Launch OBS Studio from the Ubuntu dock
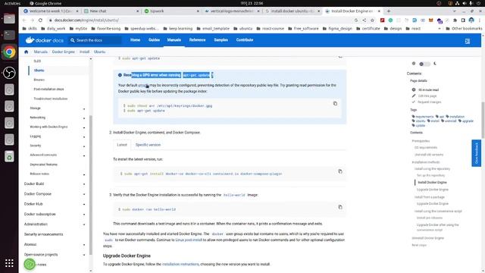 coord(9,73)
